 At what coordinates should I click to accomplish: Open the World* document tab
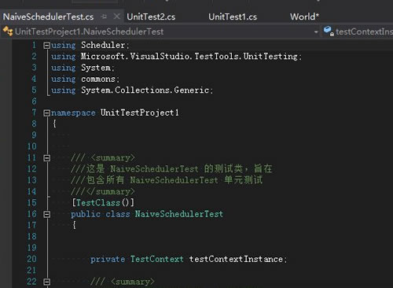pos(304,17)
